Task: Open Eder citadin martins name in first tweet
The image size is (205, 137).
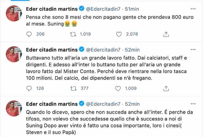Action: tap(51, 9)
